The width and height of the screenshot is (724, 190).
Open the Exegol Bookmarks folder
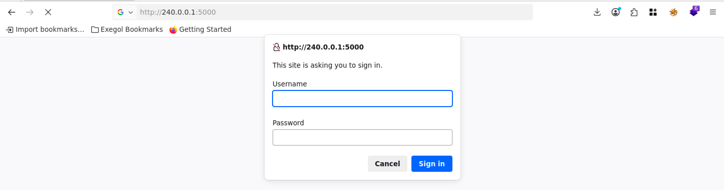127,29
